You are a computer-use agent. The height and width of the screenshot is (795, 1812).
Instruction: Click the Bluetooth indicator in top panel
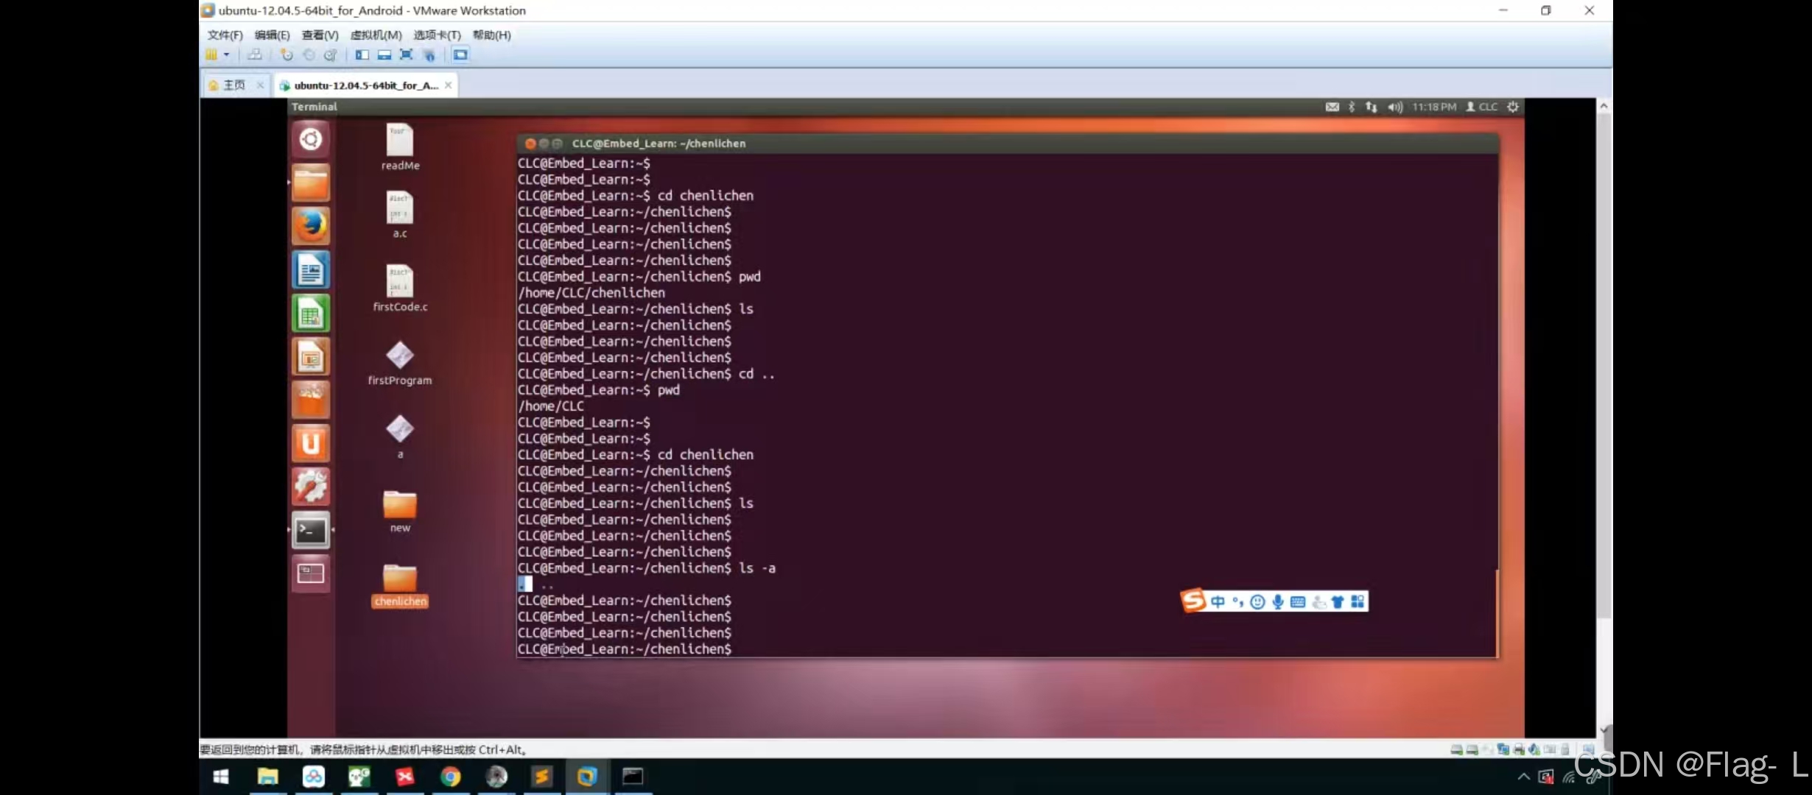[x=1351, y=107]
